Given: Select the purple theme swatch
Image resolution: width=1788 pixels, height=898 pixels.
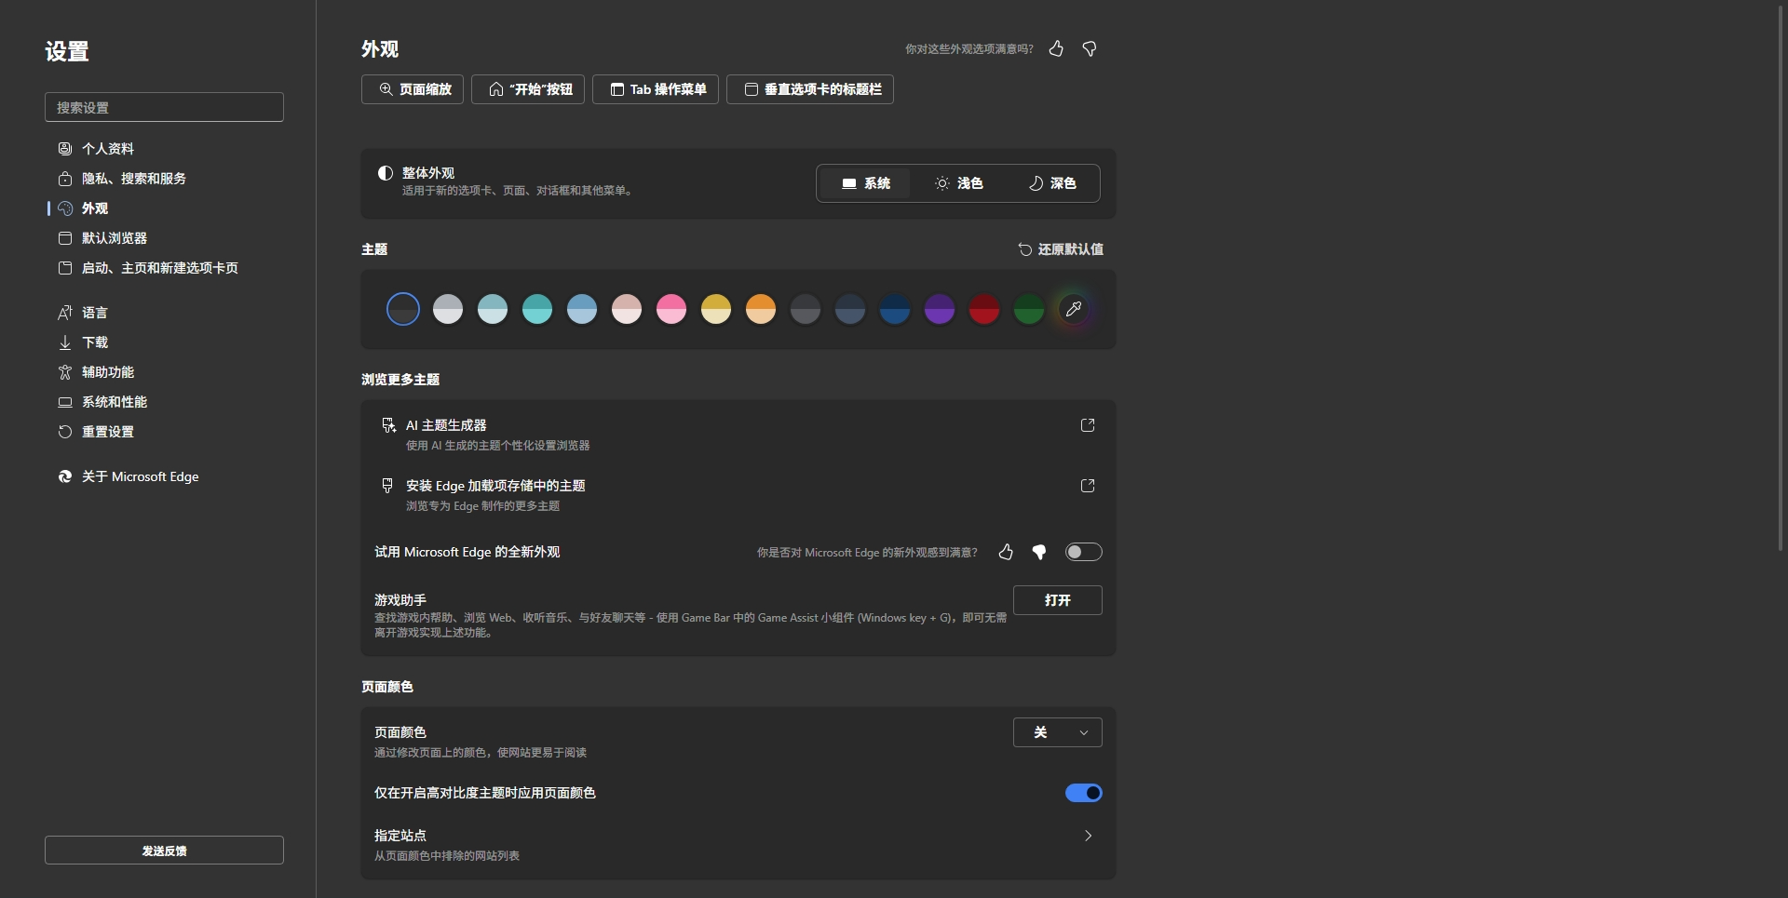Looking at the screenshot, I should 940,309.
